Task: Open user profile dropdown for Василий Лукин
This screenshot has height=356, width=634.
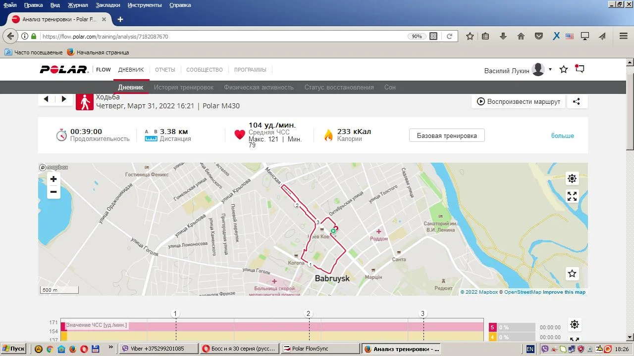Action: (x=550, y=70)
